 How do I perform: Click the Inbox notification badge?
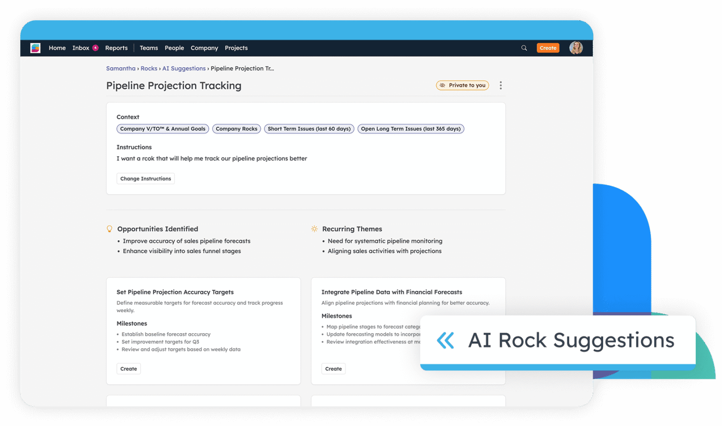pos(95,47)
